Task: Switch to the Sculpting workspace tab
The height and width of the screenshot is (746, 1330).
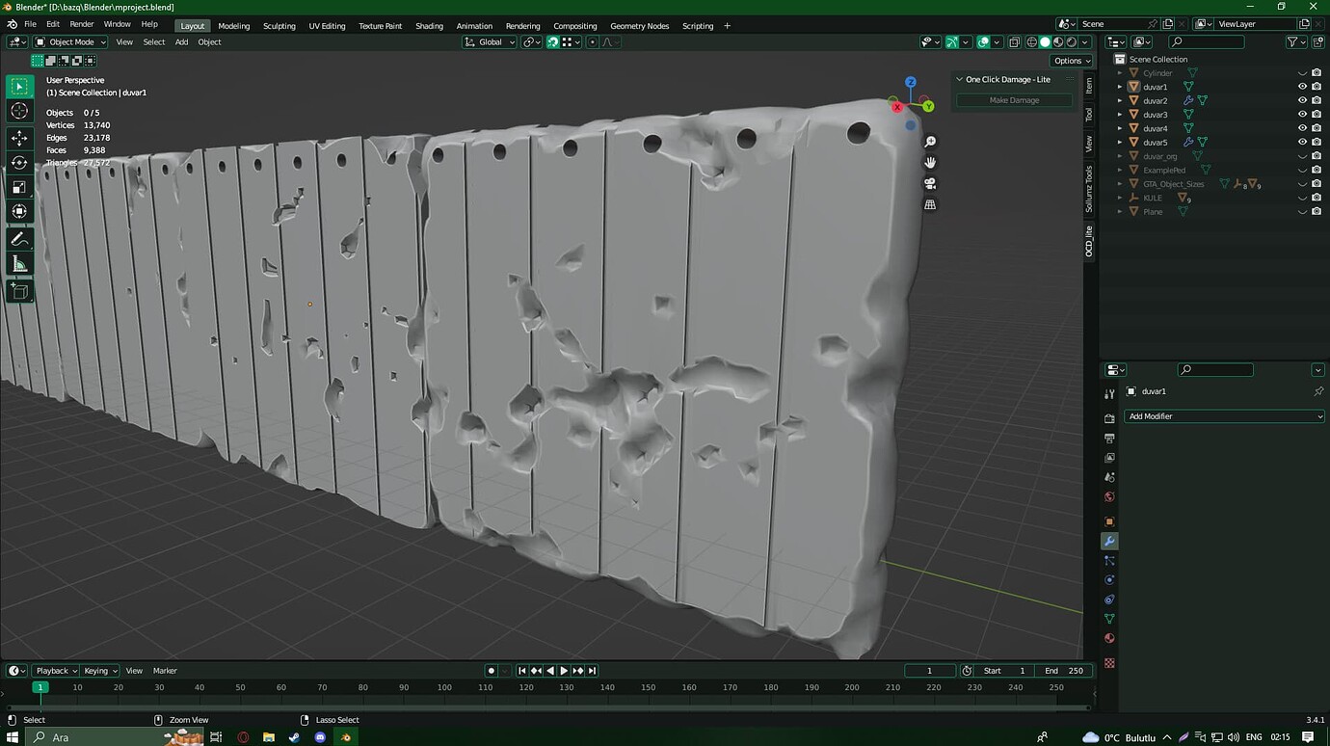Action: pyautogui.click(x=279, y=26)
